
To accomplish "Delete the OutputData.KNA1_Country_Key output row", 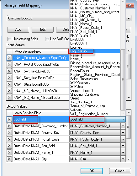I will click(9, 133).
